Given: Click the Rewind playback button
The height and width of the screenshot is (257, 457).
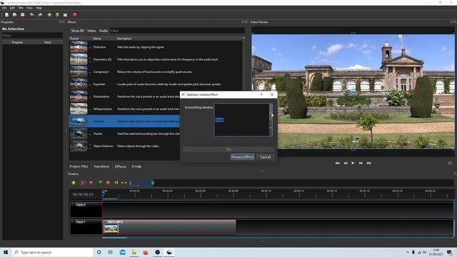Looking at the screenshot, I should [346, 163].
